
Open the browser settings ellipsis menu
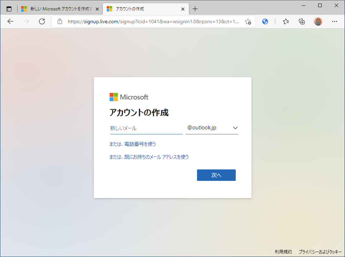(x=335, y=21)
